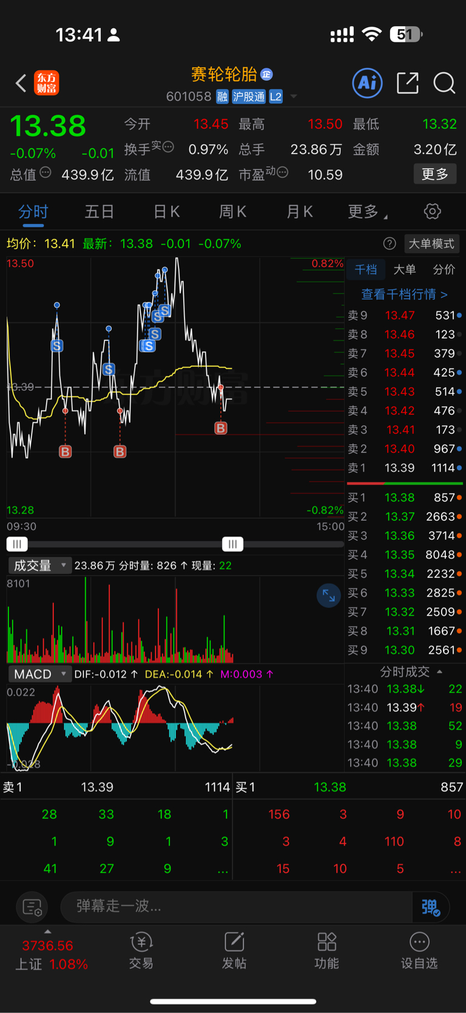Screen dimensions: 466x1013
Task: Tap the 买1 13.38 857 summary bar
Action: (x=349, y=787)
